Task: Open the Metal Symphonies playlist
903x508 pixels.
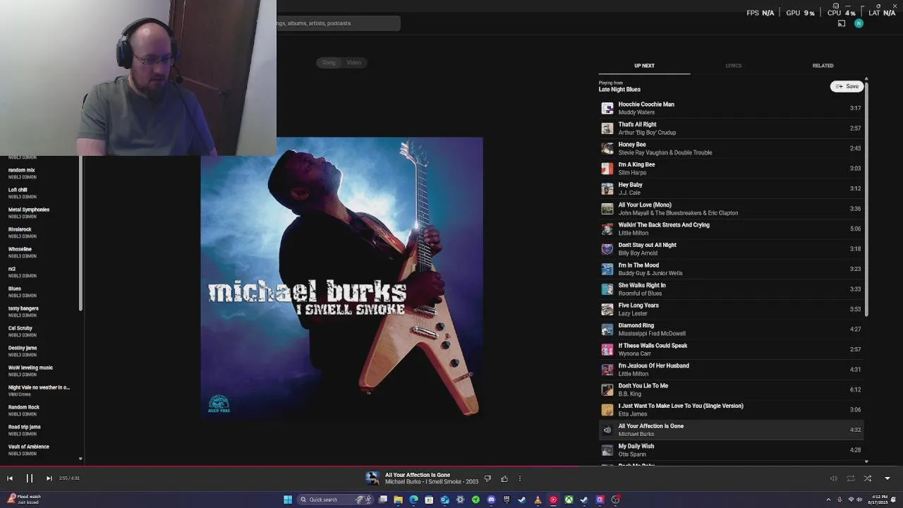Action: (x=29, y=210)
